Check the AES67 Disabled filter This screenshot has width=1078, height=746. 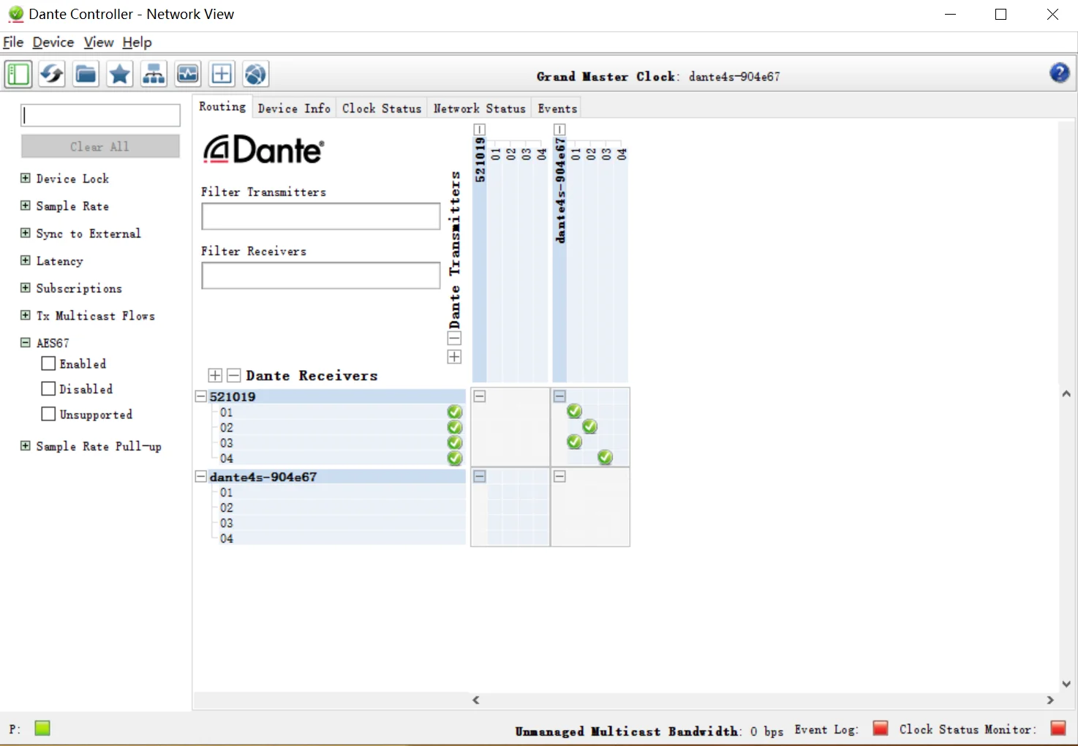(48, 388)
